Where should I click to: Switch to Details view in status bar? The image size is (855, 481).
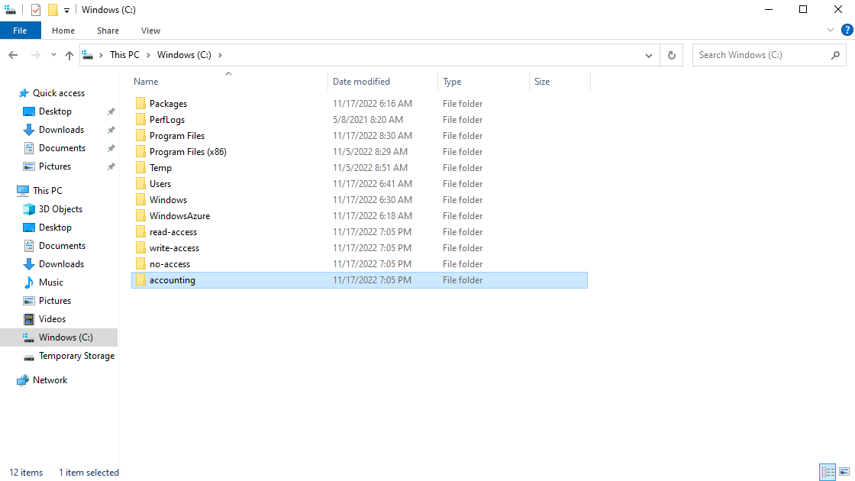point(828,472)
